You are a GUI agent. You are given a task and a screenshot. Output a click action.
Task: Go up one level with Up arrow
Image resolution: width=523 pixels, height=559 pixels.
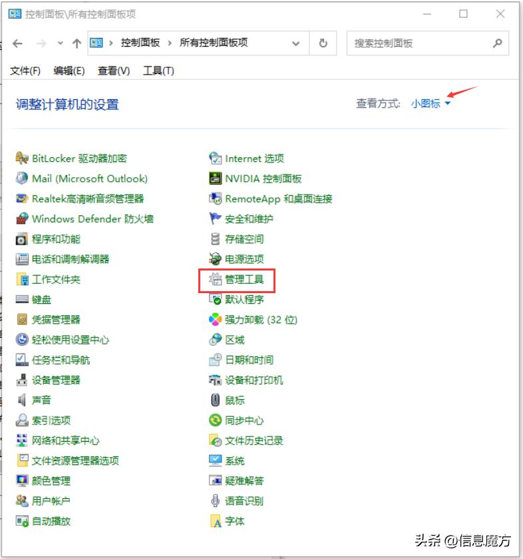coord(77,43)
